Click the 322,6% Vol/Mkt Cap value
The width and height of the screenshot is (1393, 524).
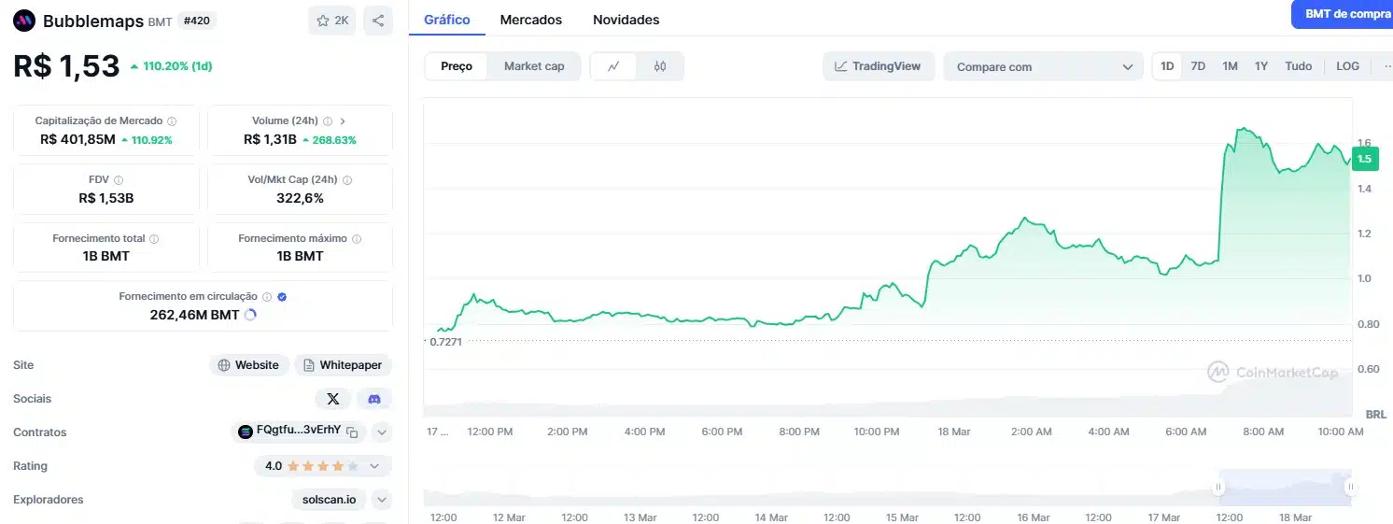tap(300, 198)
